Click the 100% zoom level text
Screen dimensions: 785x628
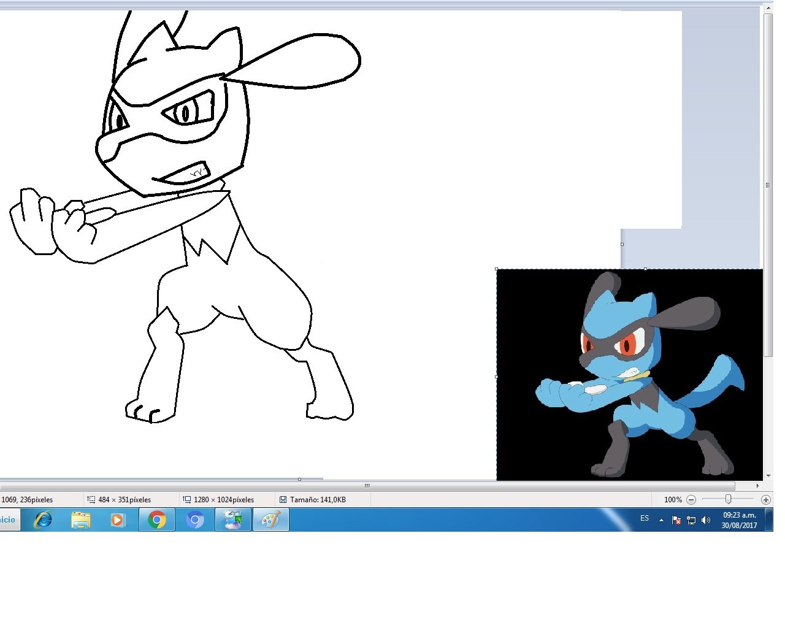click(673, 500)
